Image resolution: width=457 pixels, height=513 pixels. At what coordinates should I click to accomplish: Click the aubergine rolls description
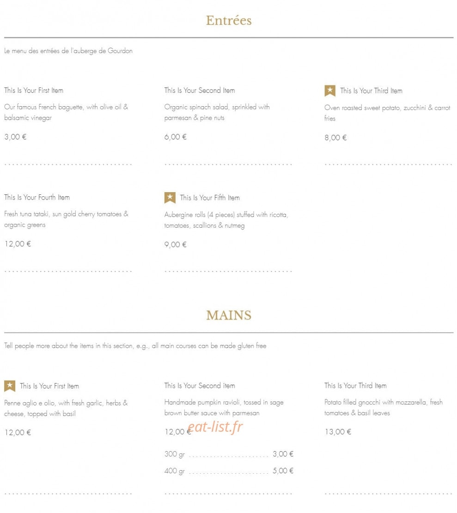(226, 220)
